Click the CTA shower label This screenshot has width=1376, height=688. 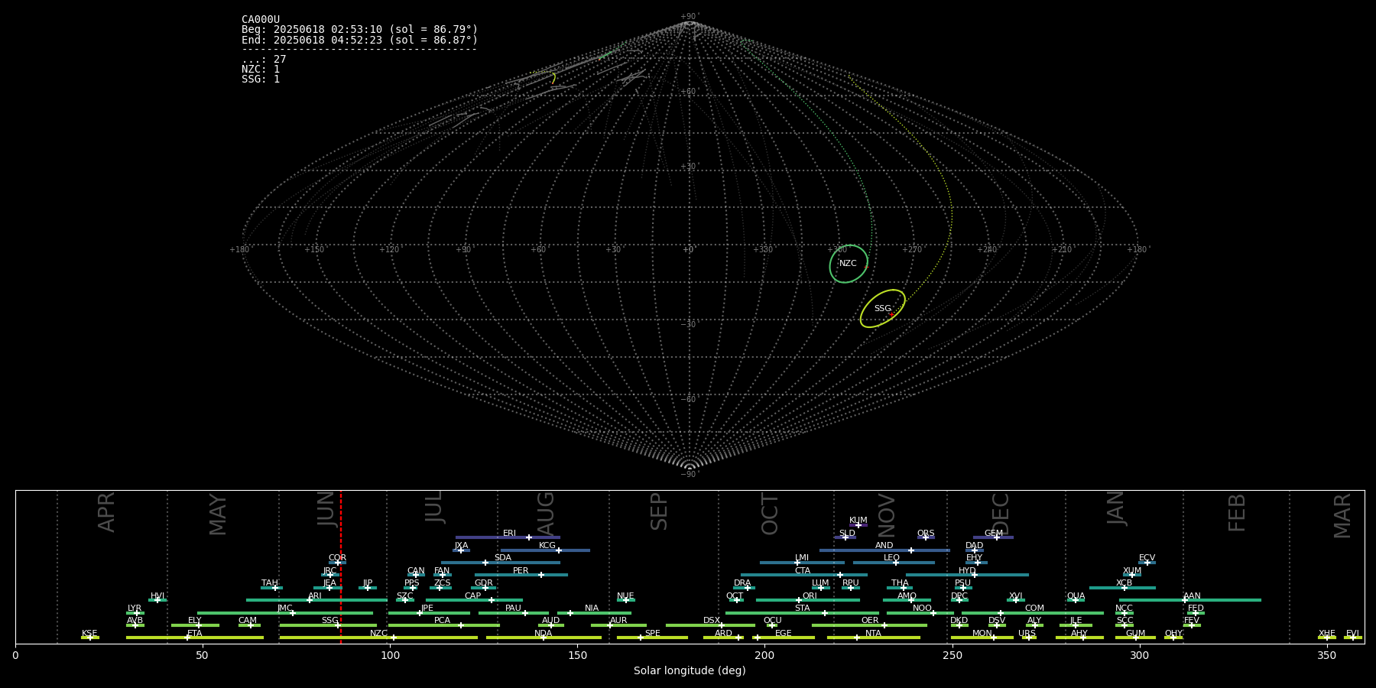tap(803, 571)
